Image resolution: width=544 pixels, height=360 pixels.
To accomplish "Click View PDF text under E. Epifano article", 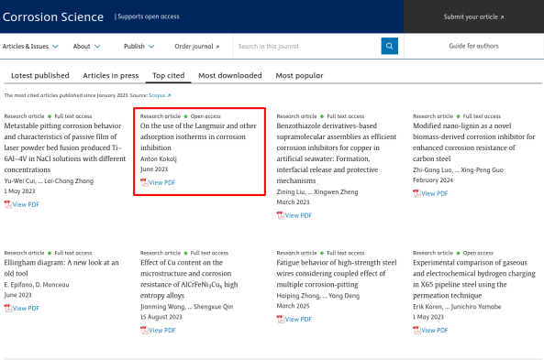I will (26, 308).
